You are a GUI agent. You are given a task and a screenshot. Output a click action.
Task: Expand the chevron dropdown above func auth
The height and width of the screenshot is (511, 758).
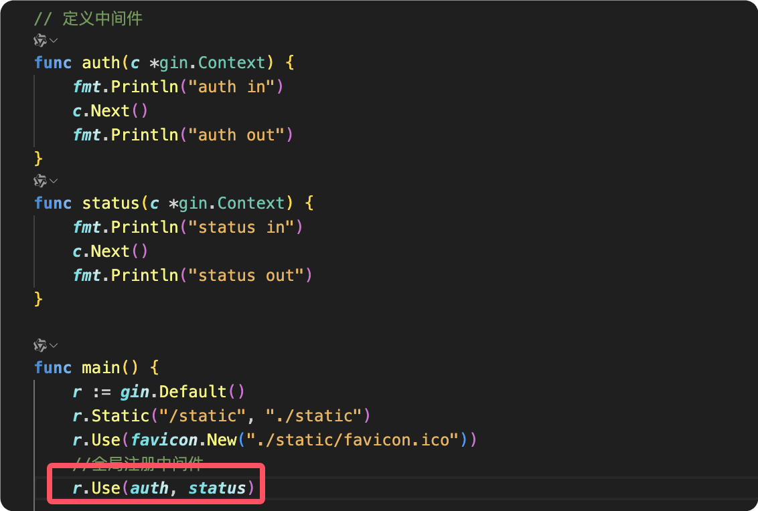54,41
